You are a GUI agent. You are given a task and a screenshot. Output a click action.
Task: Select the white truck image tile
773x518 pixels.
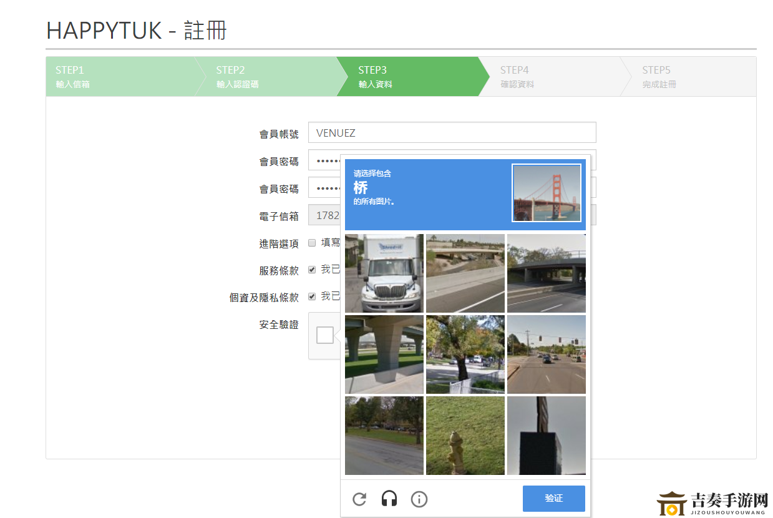384,273
